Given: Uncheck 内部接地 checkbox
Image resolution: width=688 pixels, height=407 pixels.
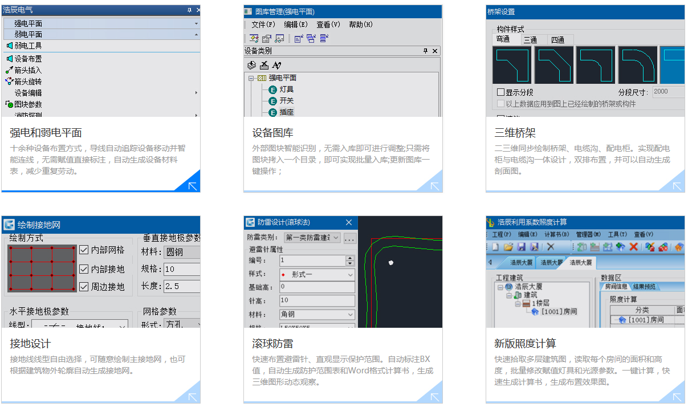Looking at the screenshot, I should tap(84, 268).
